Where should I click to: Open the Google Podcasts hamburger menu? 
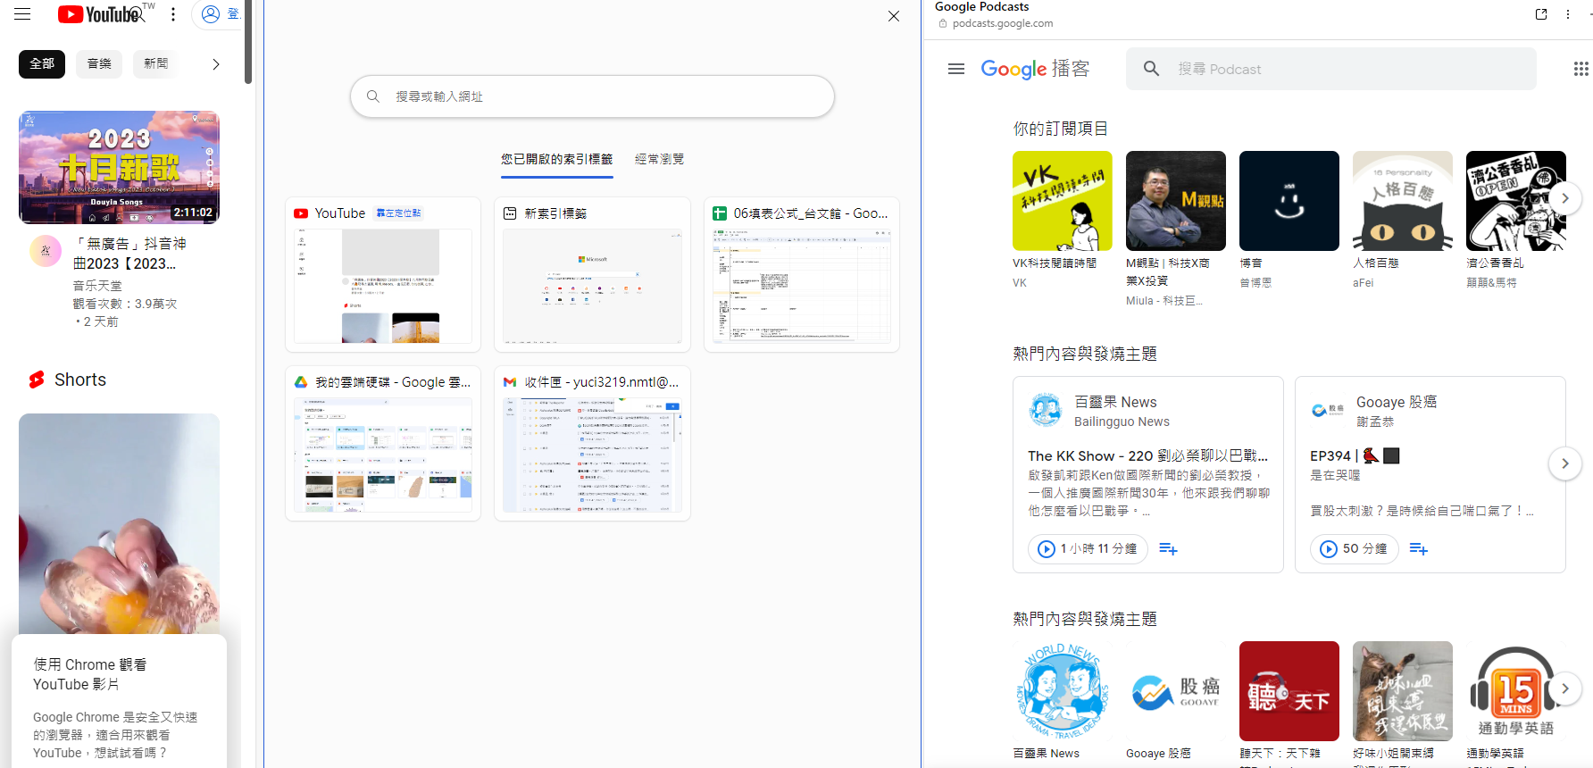pyautogui.click(x=956, y=69)
